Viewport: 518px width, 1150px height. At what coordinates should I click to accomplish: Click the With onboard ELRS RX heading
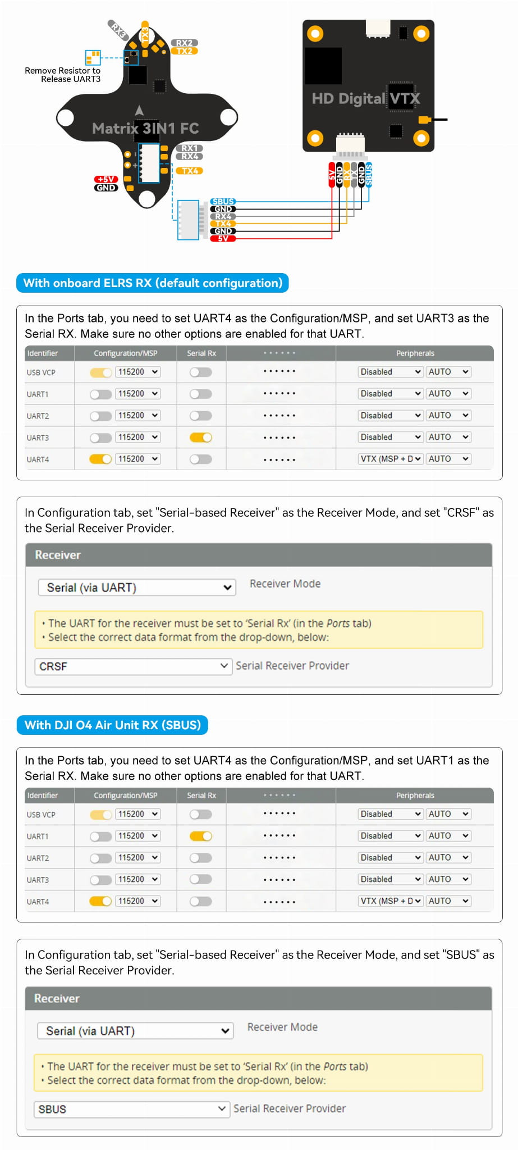(x=153, y=283)
